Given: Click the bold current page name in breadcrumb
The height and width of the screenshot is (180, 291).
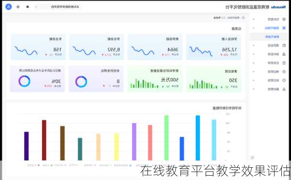Looking at the screenshot, I should click(x=217, y=18).
